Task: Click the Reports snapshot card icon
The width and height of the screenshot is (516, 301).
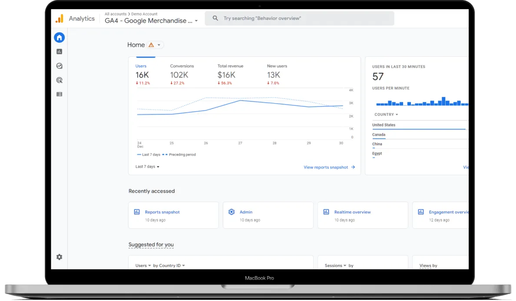Action: 137,212
